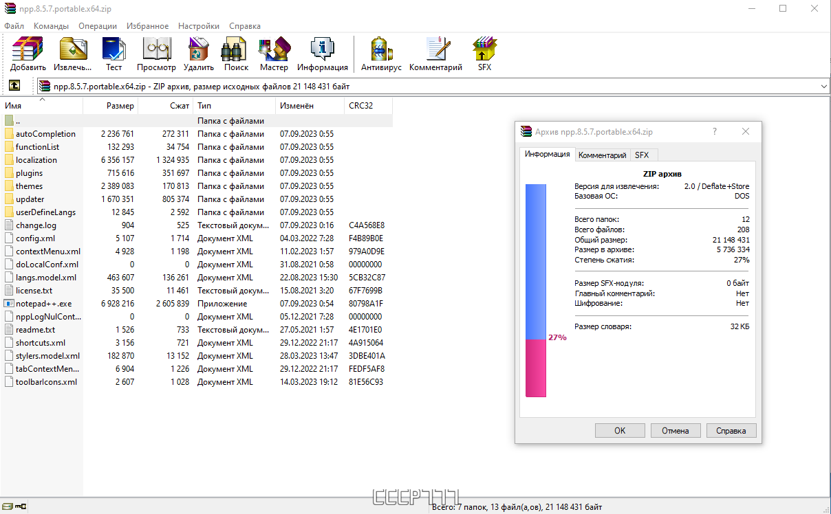Open the Справка menu

pyautogui.click(x=245, y=26)
